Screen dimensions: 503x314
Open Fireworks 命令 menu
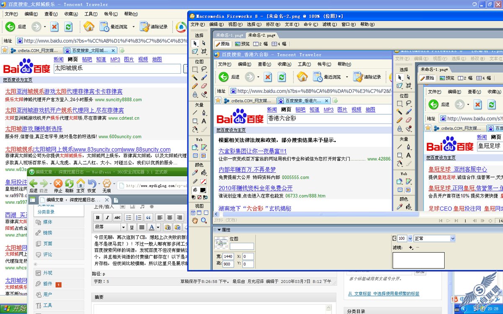coord(310,25)
